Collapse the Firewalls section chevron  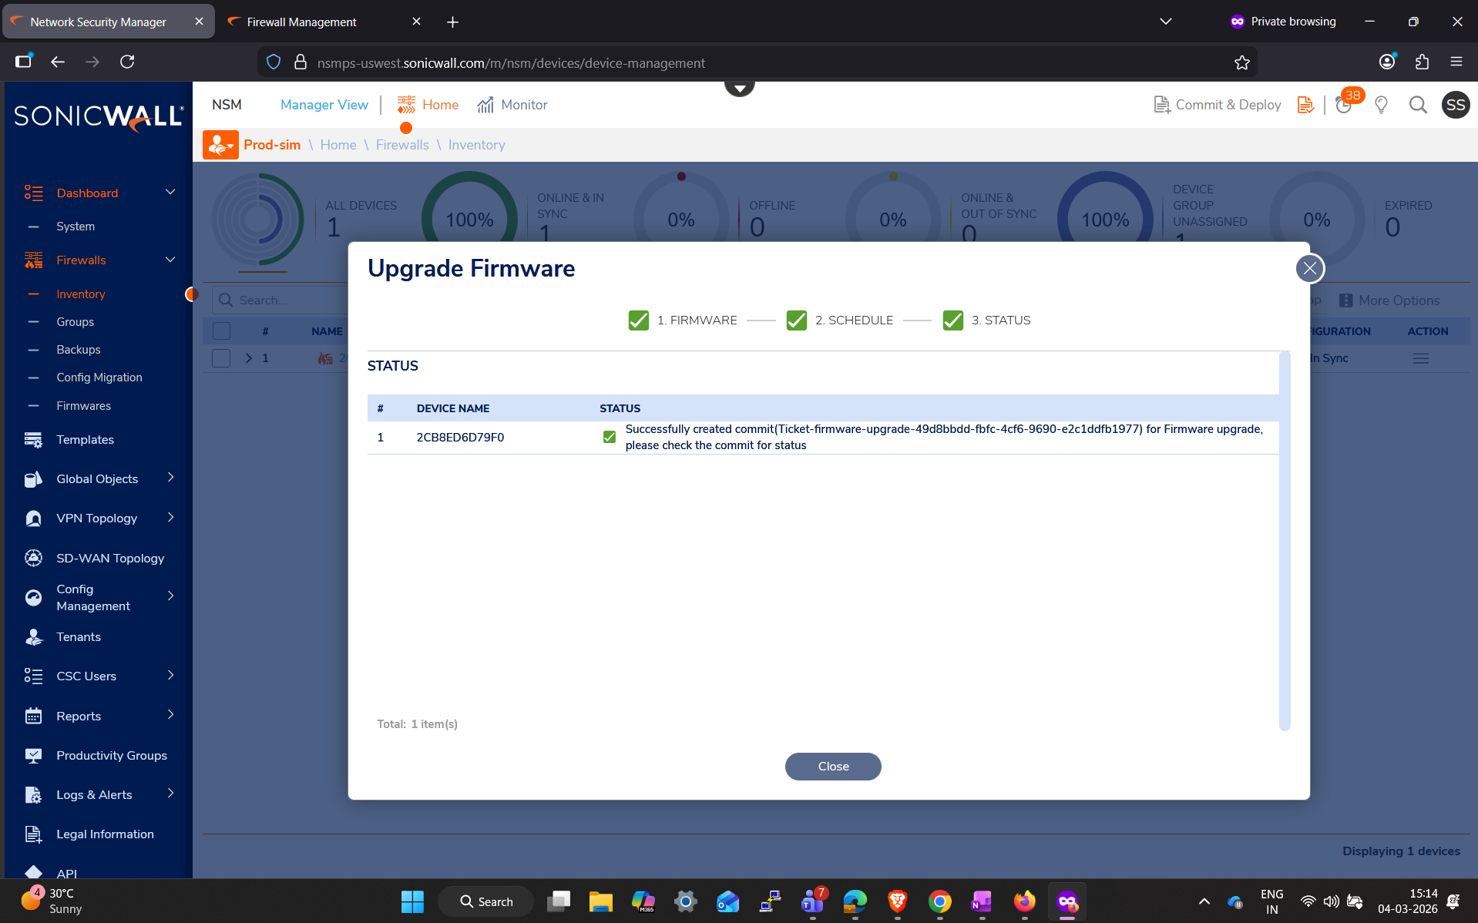tap(170, 260)
